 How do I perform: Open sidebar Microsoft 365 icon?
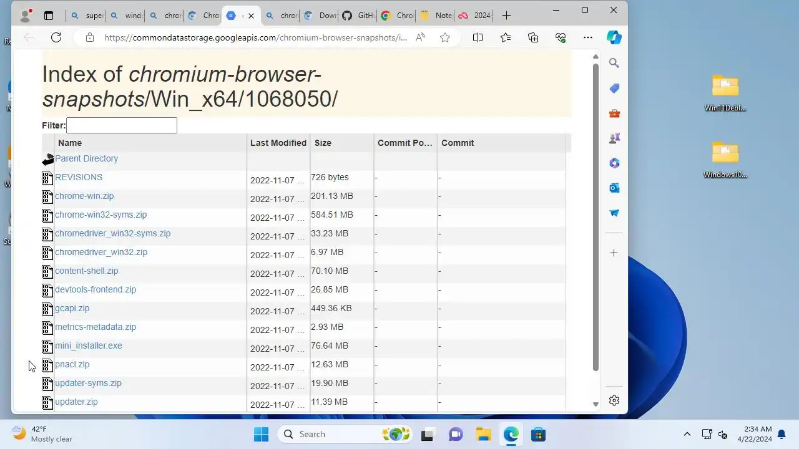tap(614, 163)
